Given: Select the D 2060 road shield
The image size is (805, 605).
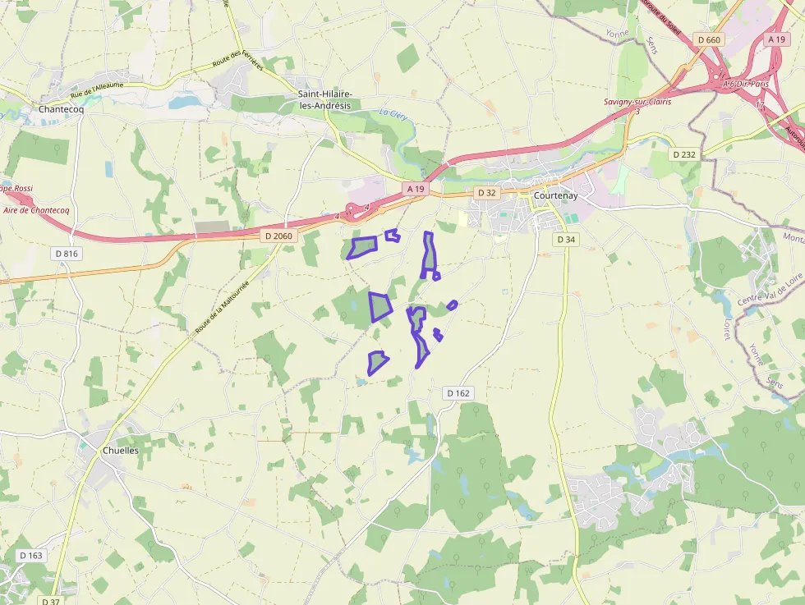Looking at the screenshot, I should click(x=278, y=236).
